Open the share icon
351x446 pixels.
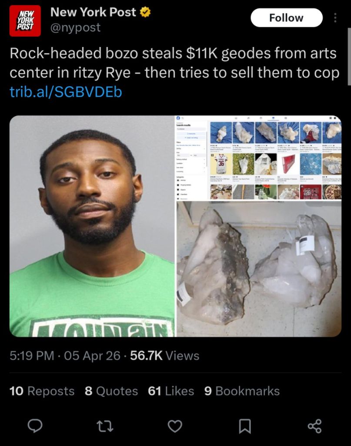pyautogui.click(x=314, y=426)
